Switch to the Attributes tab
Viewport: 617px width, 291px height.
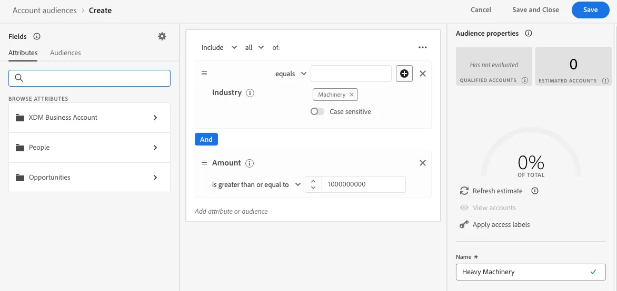coord(23,53)
